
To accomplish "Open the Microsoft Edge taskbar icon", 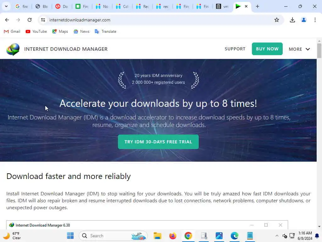I will pos(234,236).
